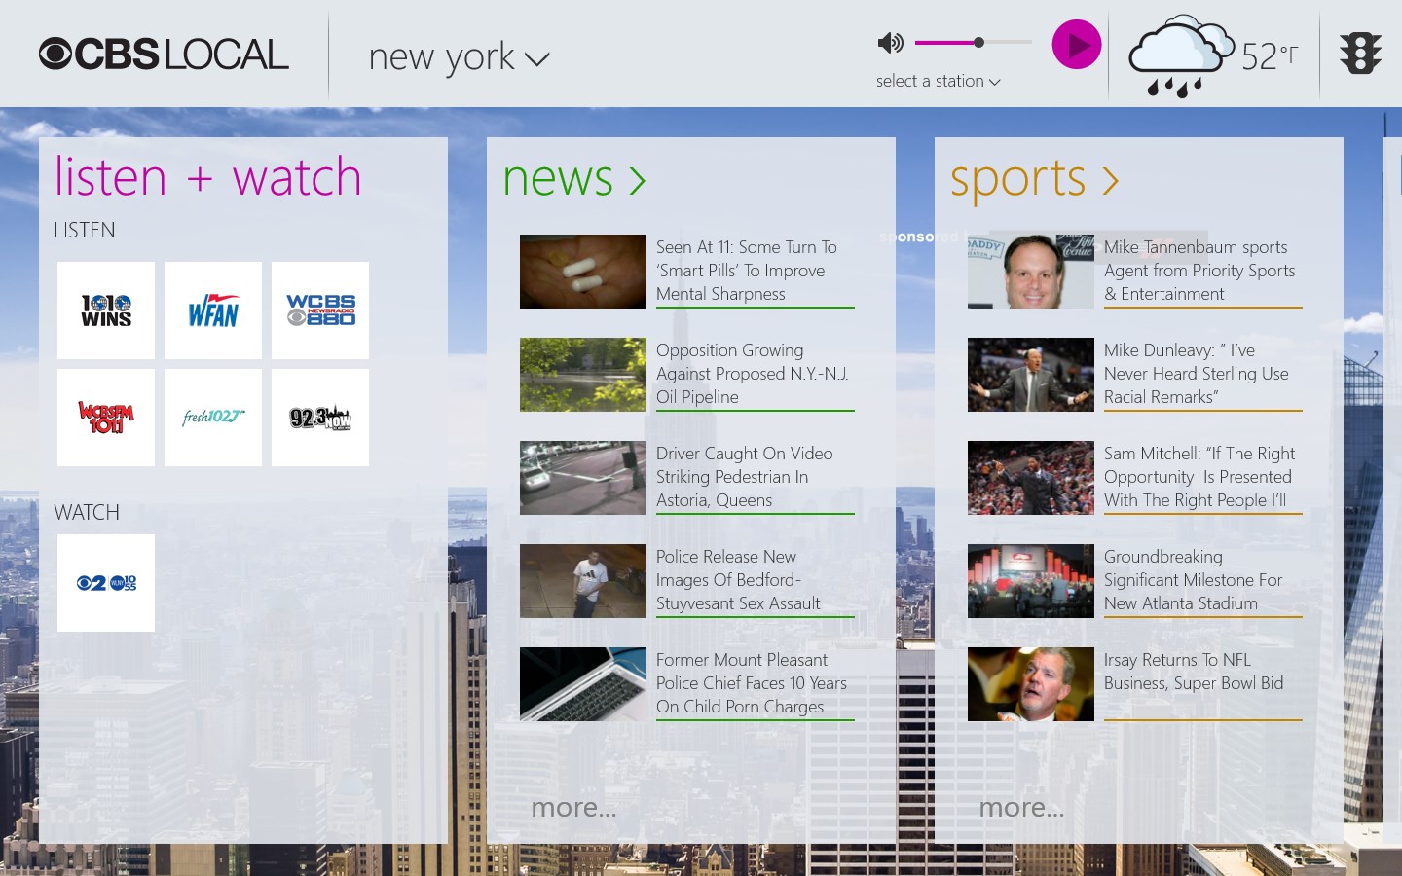Screen dimensions: 1402x876
Task: Select the 1010 WINS radio station tile
Action: click(105, 310)
